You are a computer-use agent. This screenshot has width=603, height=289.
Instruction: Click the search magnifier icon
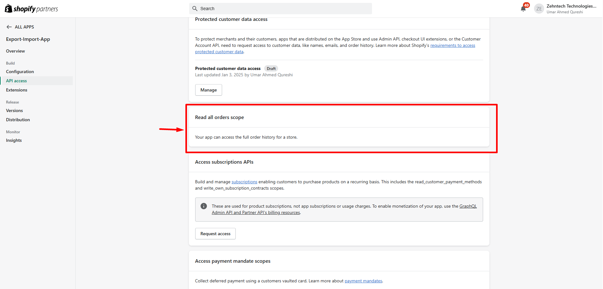pyautogui.click(x=195, y=9)
